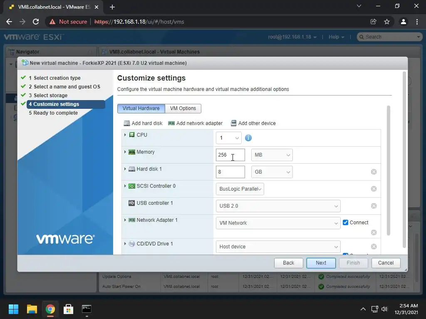Screen dimensions: 426x319
Task: Click the hardware list vertical scrollbar
Action: click(x=388, y=171)
